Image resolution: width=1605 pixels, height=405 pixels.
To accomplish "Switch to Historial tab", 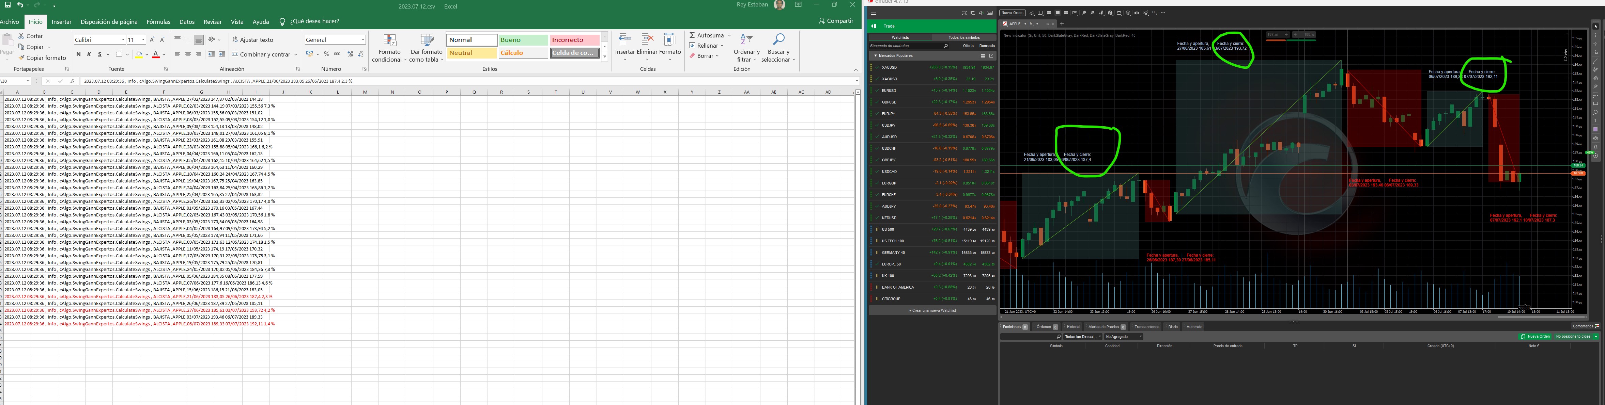I will (x=1073, y=327).
